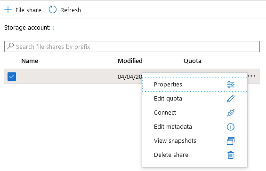Click the Edit metadata info icon

tap(231, 127)
